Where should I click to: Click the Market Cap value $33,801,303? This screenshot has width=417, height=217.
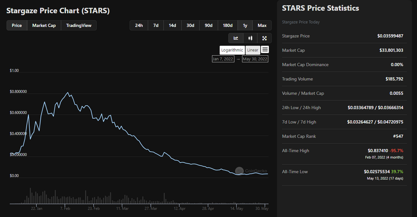[x=391, y=50]
